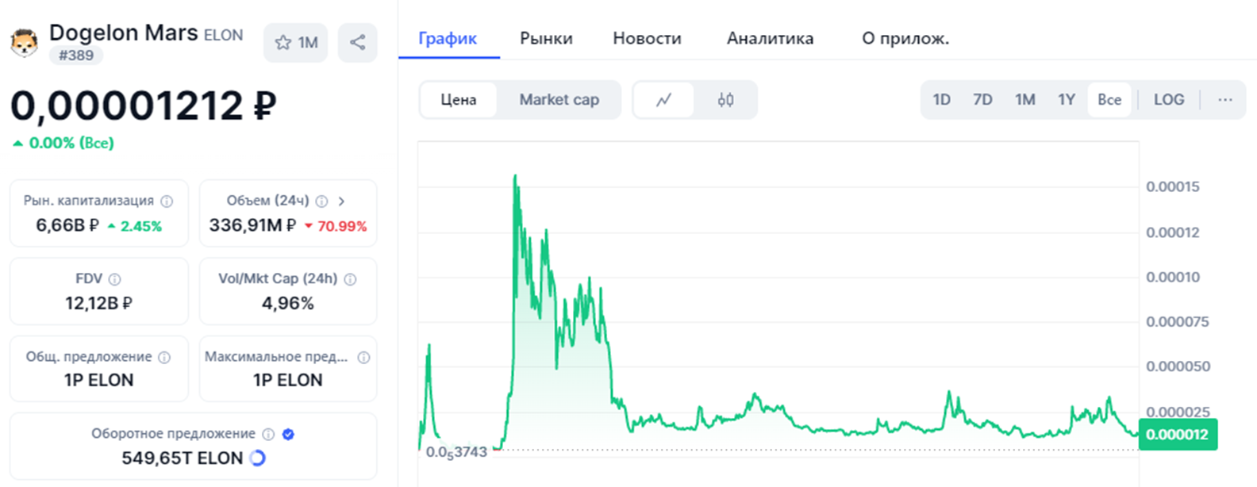Open the График tab
Viewport: 1257px width, 487px height.
coord(448,38)
